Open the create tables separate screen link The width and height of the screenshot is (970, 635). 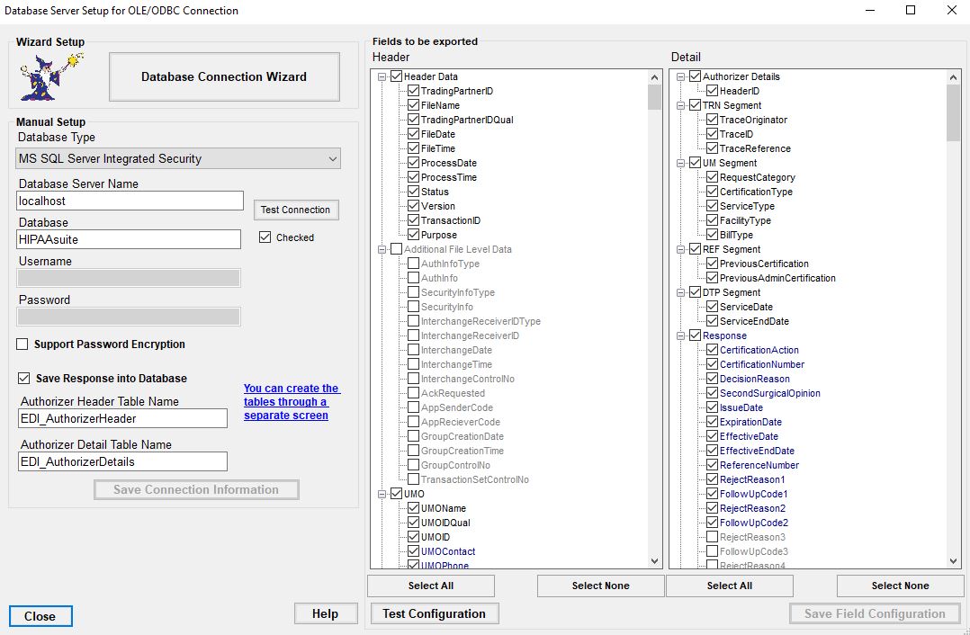pyautogui.click(x=292, y=402)
